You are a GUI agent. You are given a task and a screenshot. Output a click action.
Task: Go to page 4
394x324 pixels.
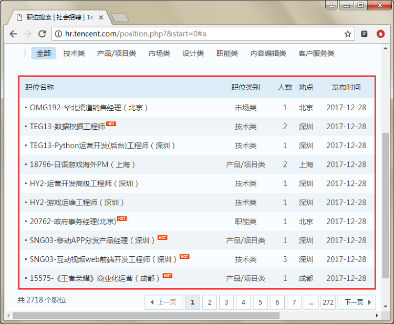click(243, 302)
